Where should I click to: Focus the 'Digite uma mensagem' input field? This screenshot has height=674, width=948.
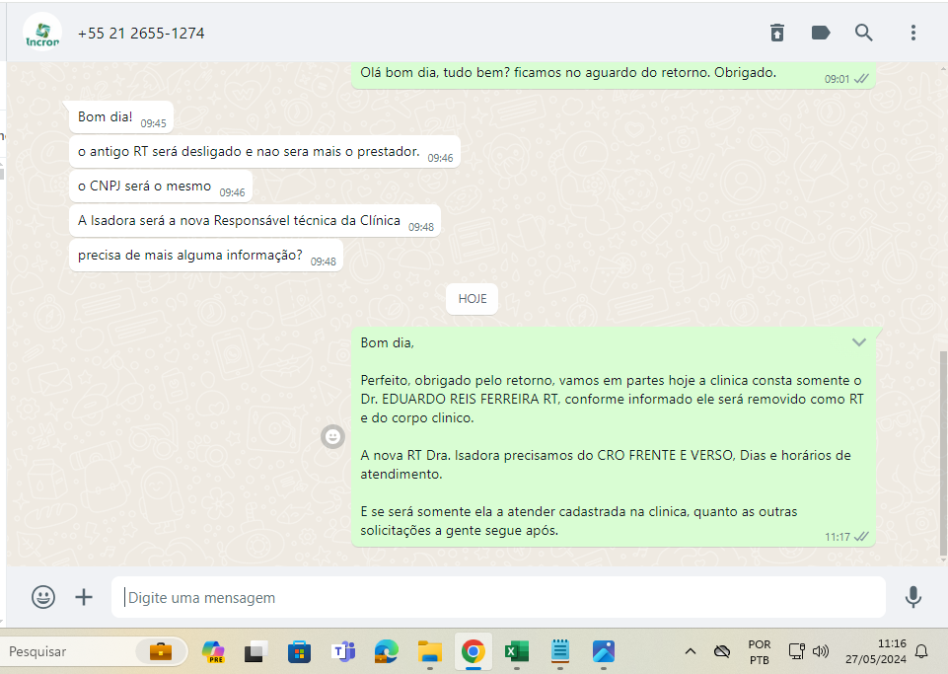coord(498,597)
